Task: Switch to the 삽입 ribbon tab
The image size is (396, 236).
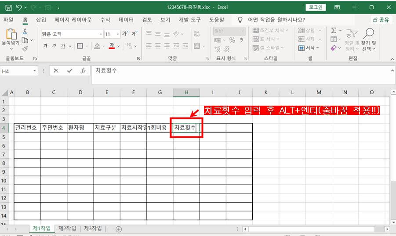Action: [41, 20]
